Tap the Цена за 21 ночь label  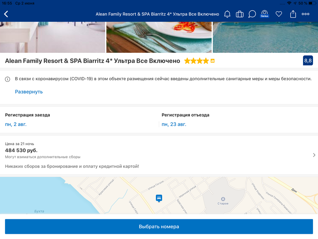[x=19, y=144]
